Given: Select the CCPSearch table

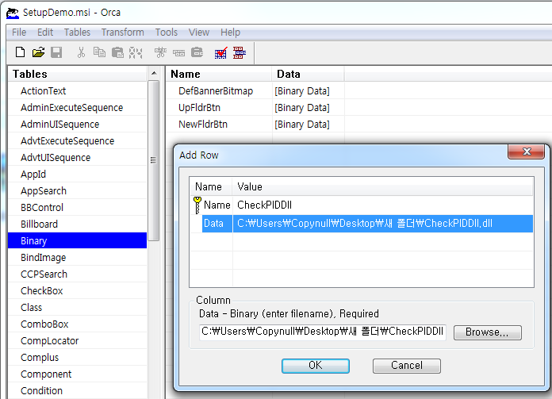Looking at the screenshot, I should coord(78,274).
